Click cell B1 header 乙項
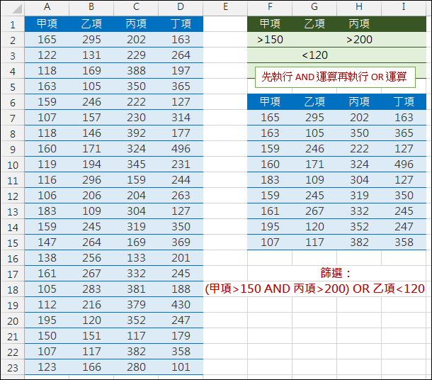The image size is (432, 380). [x=91, y=24]
